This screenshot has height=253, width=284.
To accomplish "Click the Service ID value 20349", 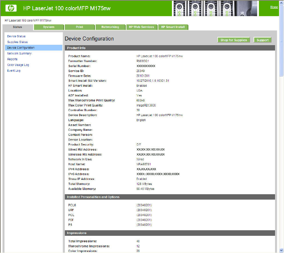I will [140, 71].
